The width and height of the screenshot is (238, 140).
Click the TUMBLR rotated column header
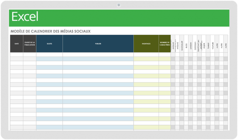tap(208, 44)
